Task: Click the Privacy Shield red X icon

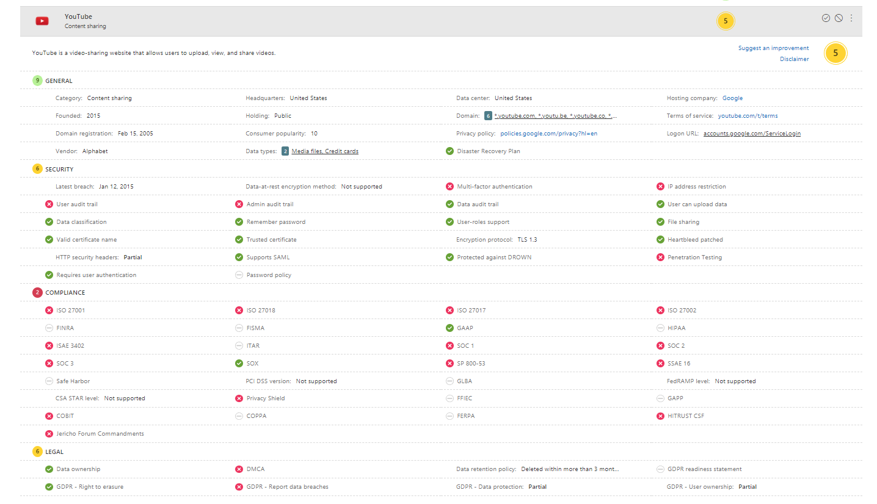Action: tap(239, 398)
